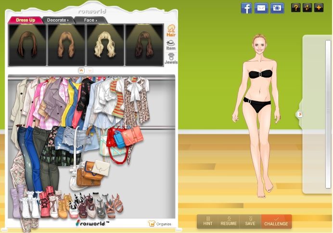Click the Organize shirt icon
This screenshot has width=333, height=233.
151,223
